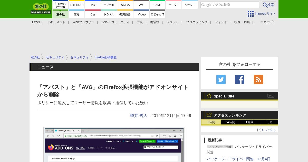Open the Video tab
The height and width of the screenshot is (162, 308).
point(141,14)
